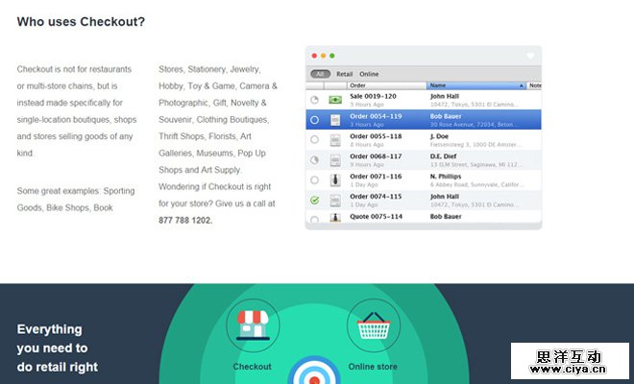Uncheck the green checkmark for Order 0074-115
The height and width of the screenshot is (384, 634).
click(x=314, y=200)
